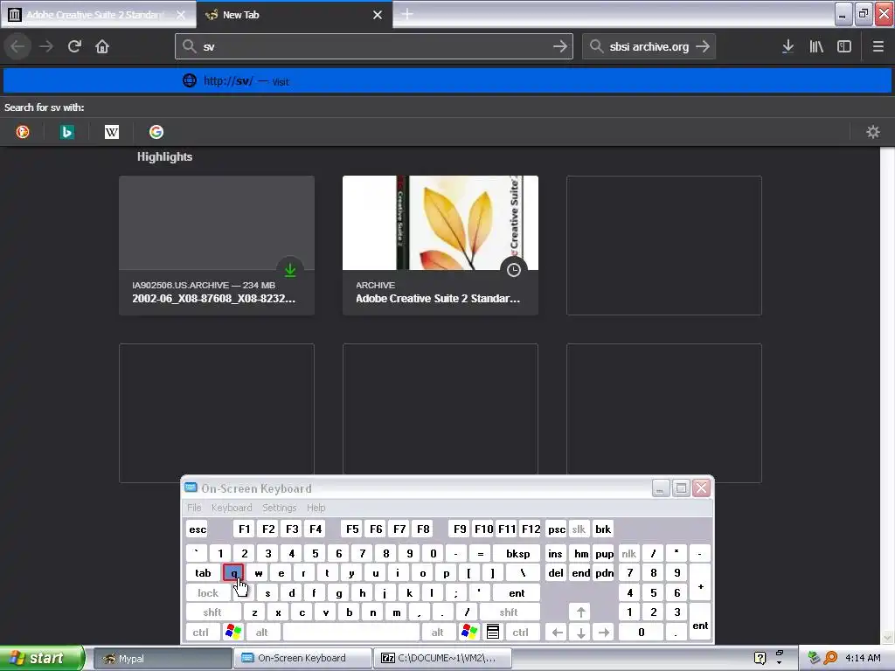Click the tab key on-screen
Viewport: 895px width, 671px height.
pos(203,573)
